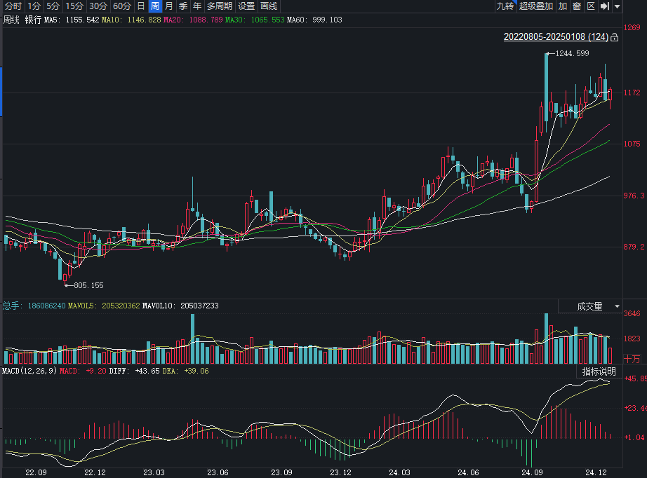
Task: Click the 区 interval statistics icon
Action: pyautogui.click(x=590, y=6)
